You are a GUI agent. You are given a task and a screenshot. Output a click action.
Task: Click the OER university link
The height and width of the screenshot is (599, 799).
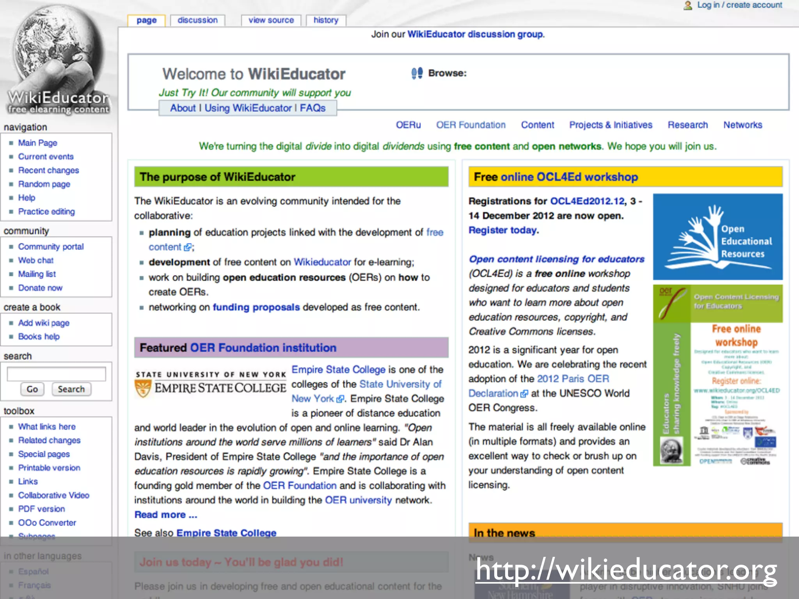point(358,500)
